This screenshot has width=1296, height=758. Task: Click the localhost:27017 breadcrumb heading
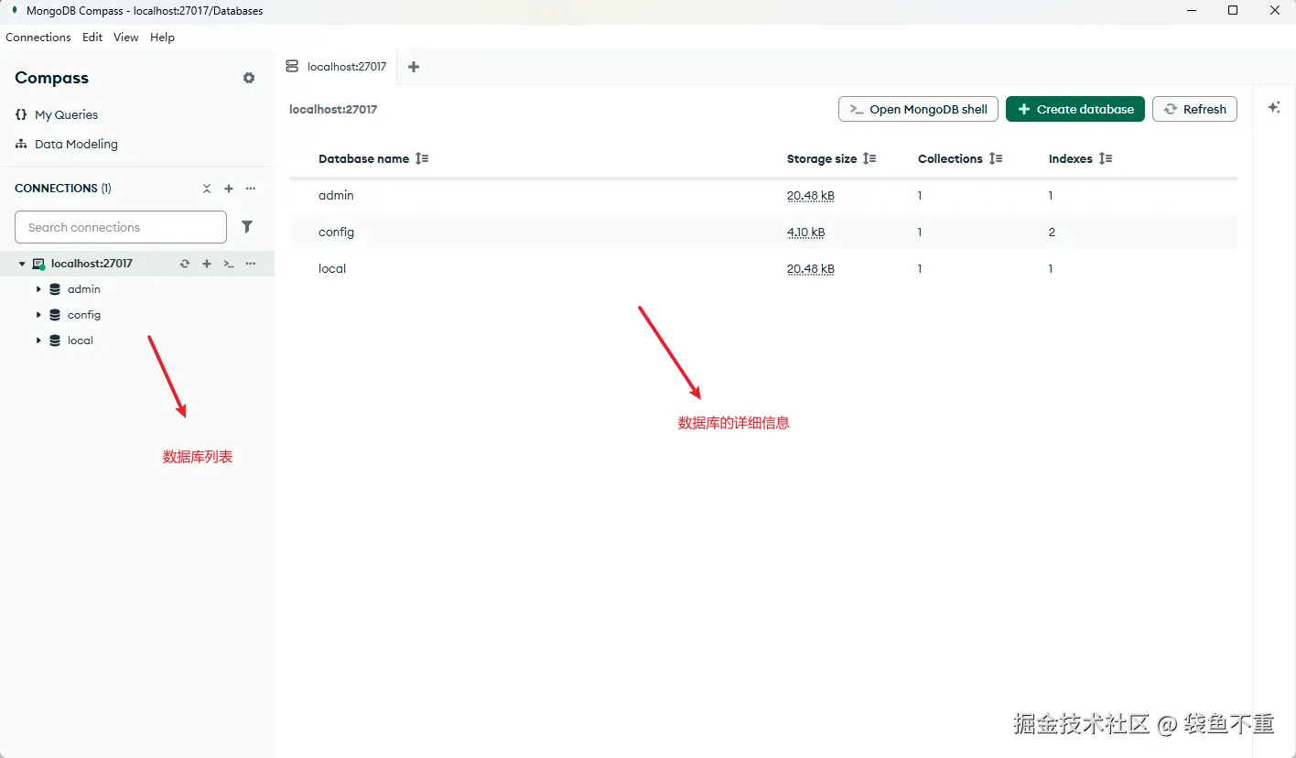(333, 109)
